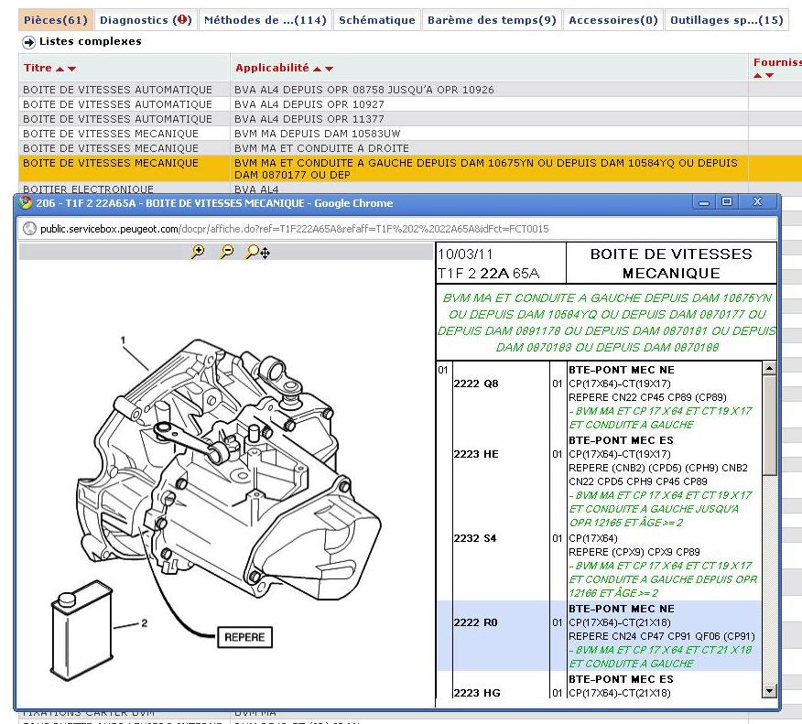Click the popup window title bar text
The image size is (802, 724).
coord(214,203)
